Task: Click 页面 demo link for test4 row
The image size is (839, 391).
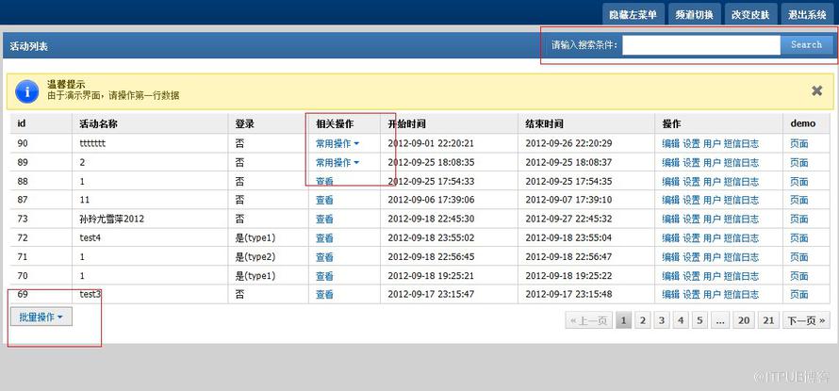Action: click(x=798, y=237)
